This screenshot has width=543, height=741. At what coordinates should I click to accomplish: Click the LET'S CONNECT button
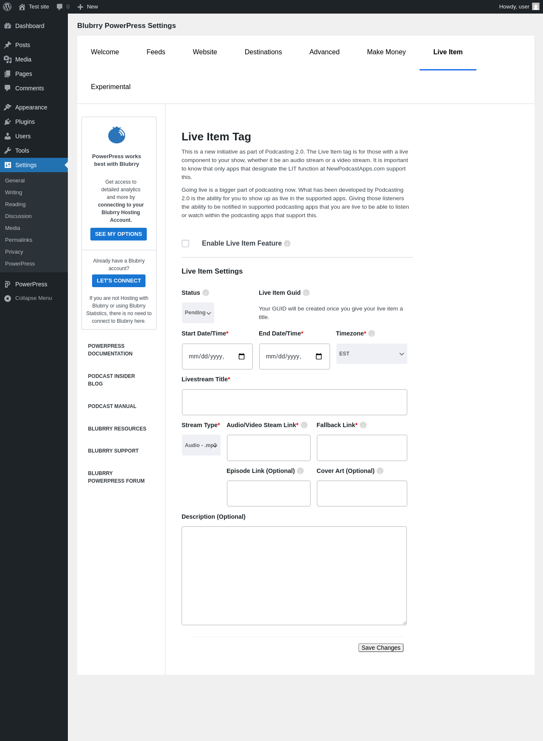click(x=119, y=281)
